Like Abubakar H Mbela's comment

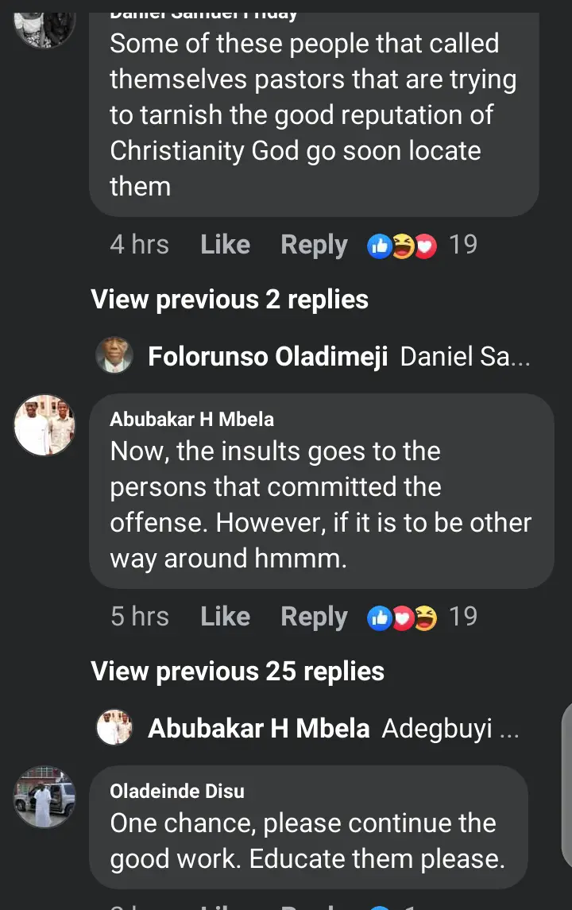pyautogui.click(x=225, y=617)
